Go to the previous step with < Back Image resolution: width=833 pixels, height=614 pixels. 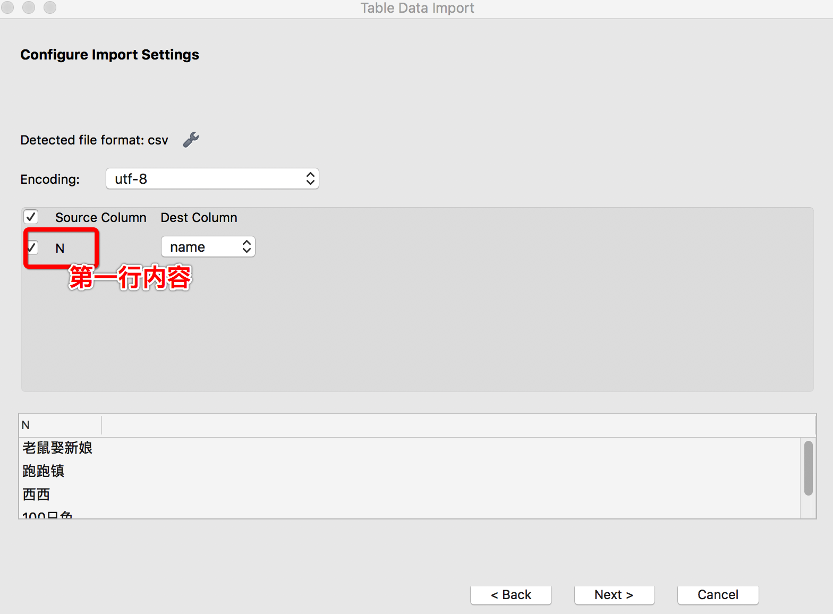511,595
